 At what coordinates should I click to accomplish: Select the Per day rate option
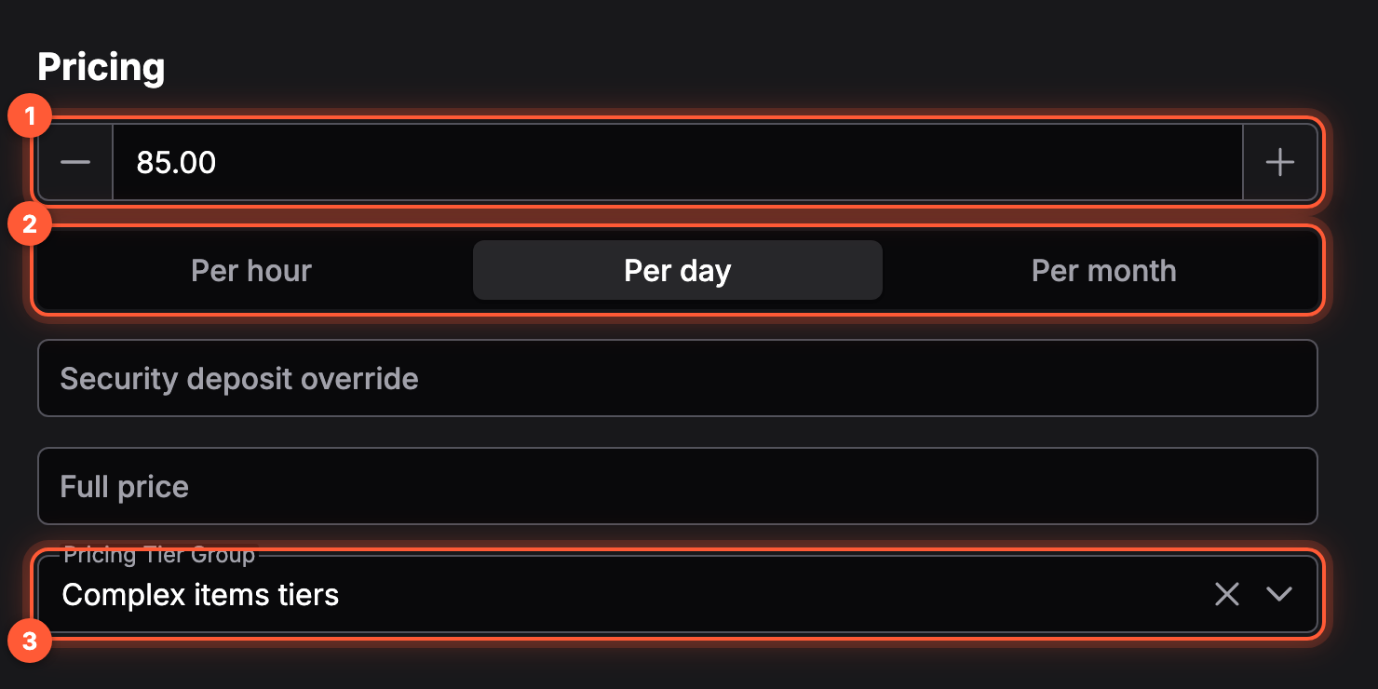click(678, 271)
